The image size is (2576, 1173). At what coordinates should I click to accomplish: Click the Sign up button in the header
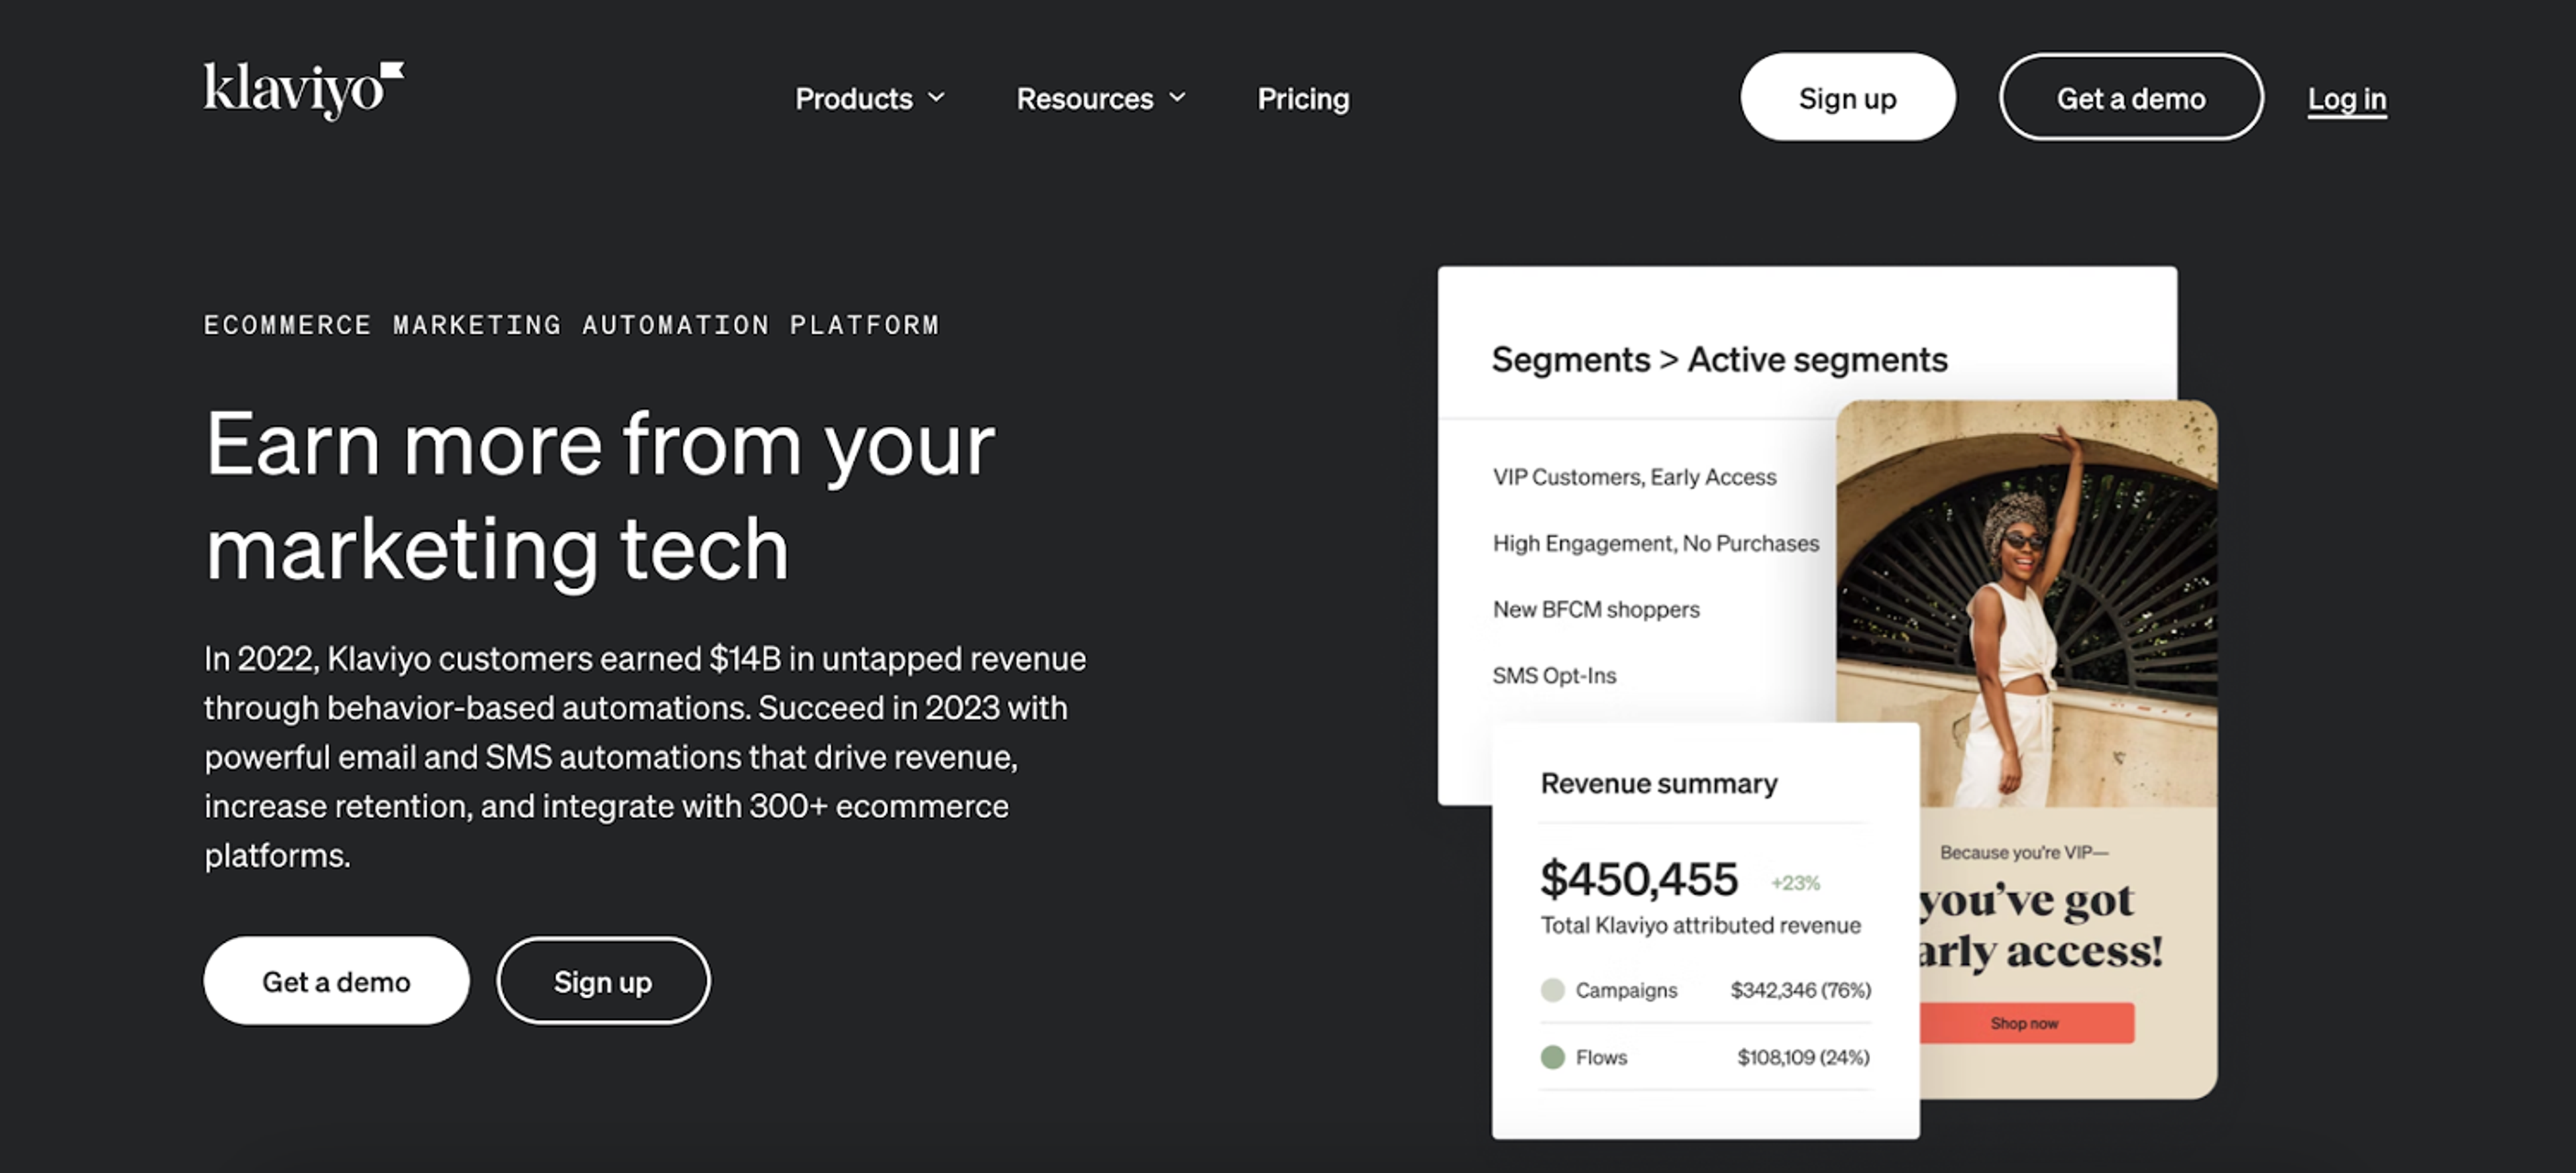tap(1847, 97)
